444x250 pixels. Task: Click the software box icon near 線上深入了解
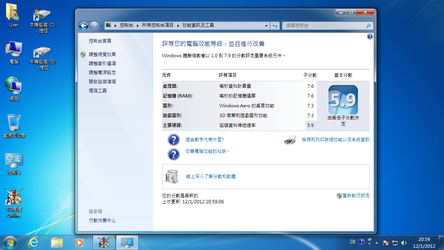pyautogui.click(x=172, y=177)
